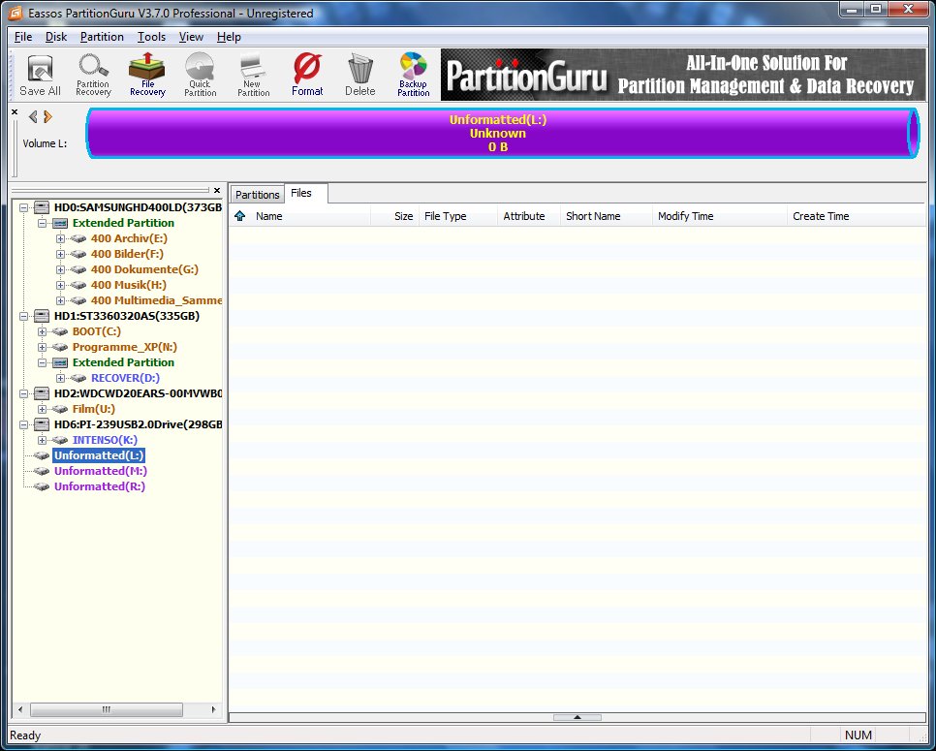The image size is (936, 751).
Task: Select Unformatted(M:) in the tree
Action: [101, 471]
